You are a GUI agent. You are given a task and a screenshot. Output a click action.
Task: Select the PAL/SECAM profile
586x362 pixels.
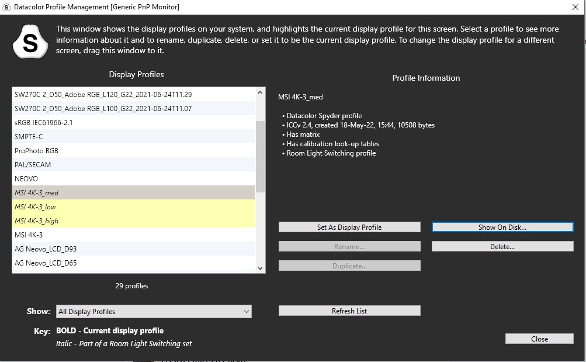pyautogui.click(x=134, y=164)
